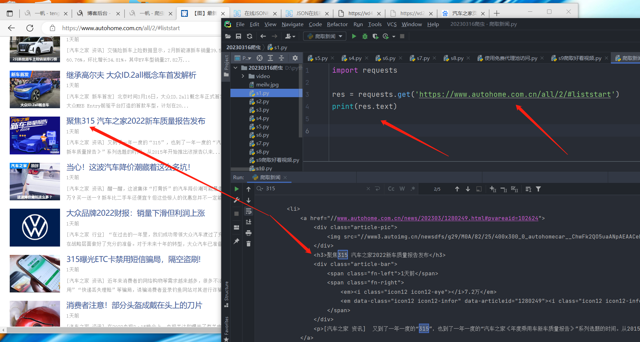
Task: Open file icon in PyCharm toolbar
Action: 228,36
